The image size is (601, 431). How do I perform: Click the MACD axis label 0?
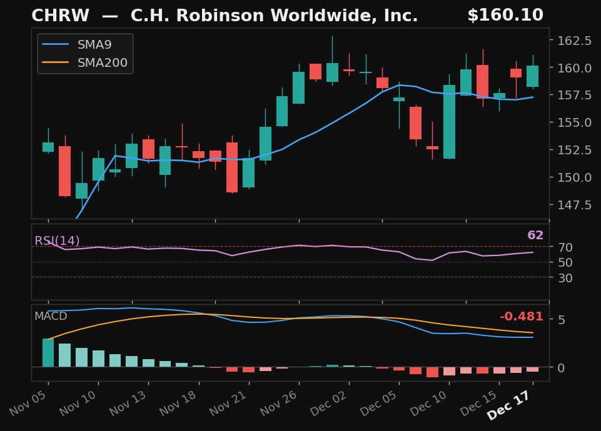click(x=562, y=368)
